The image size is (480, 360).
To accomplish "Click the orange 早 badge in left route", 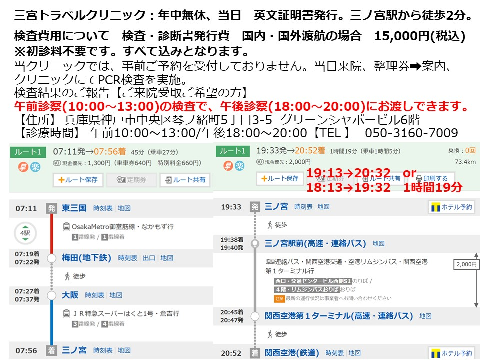I will tap(23, 167).
